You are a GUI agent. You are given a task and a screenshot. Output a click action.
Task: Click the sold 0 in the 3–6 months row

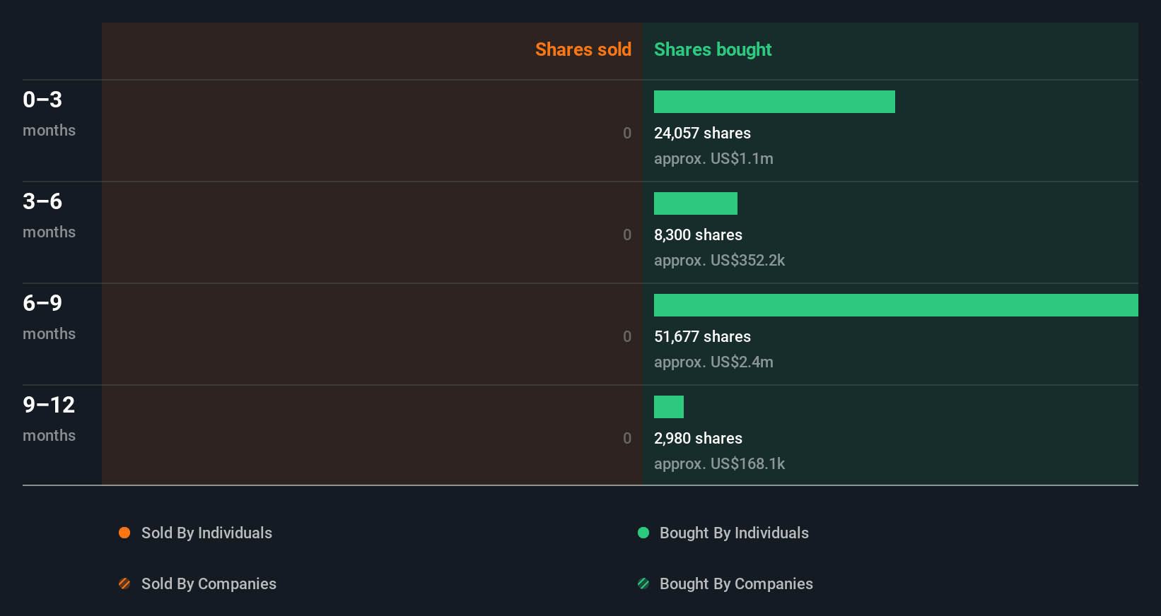pos(627,235)
